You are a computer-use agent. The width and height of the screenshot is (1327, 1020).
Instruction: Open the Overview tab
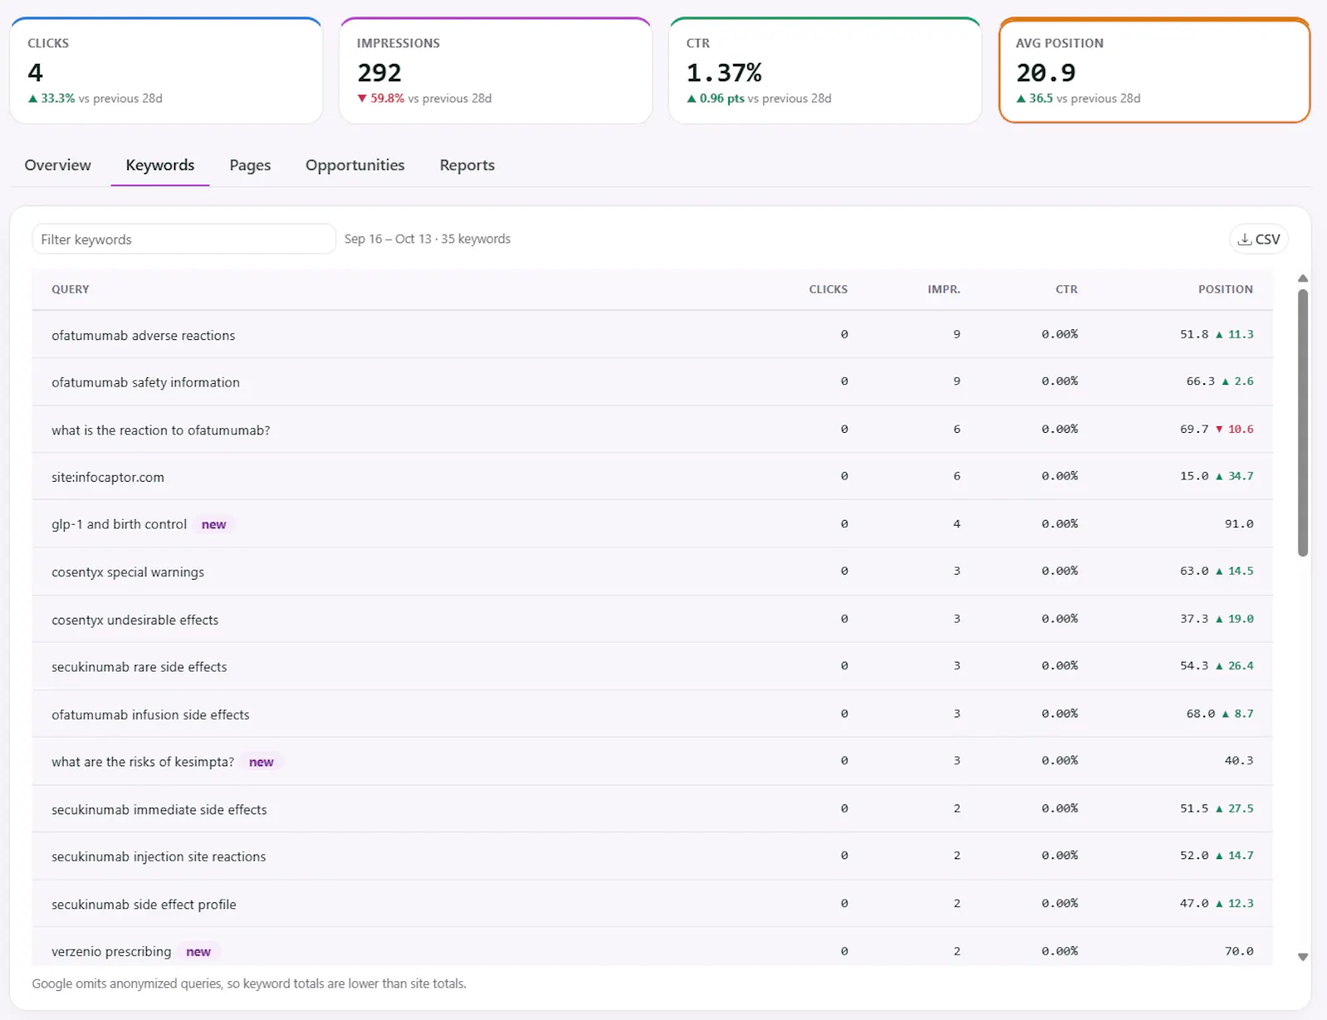(x=58, y=165)
